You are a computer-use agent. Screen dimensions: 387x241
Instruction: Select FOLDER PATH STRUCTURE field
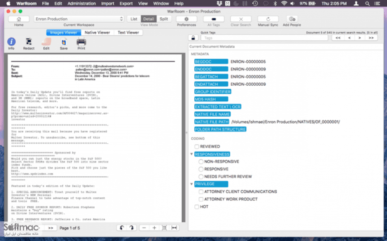coord(220,129)
